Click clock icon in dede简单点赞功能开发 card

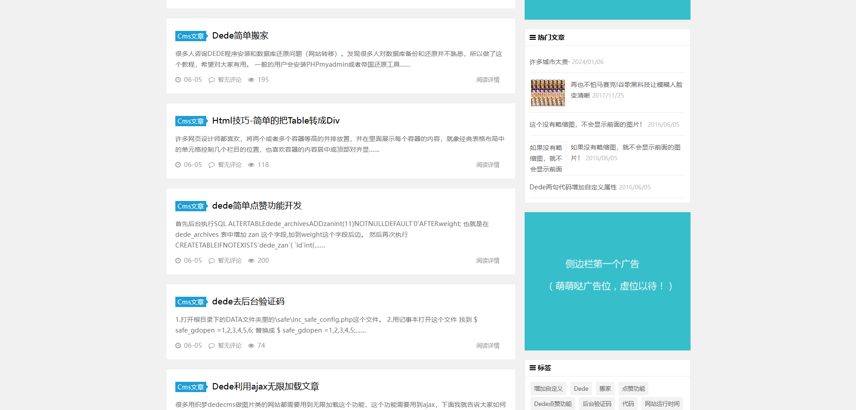pyautogui.click(x=178, y=261)
